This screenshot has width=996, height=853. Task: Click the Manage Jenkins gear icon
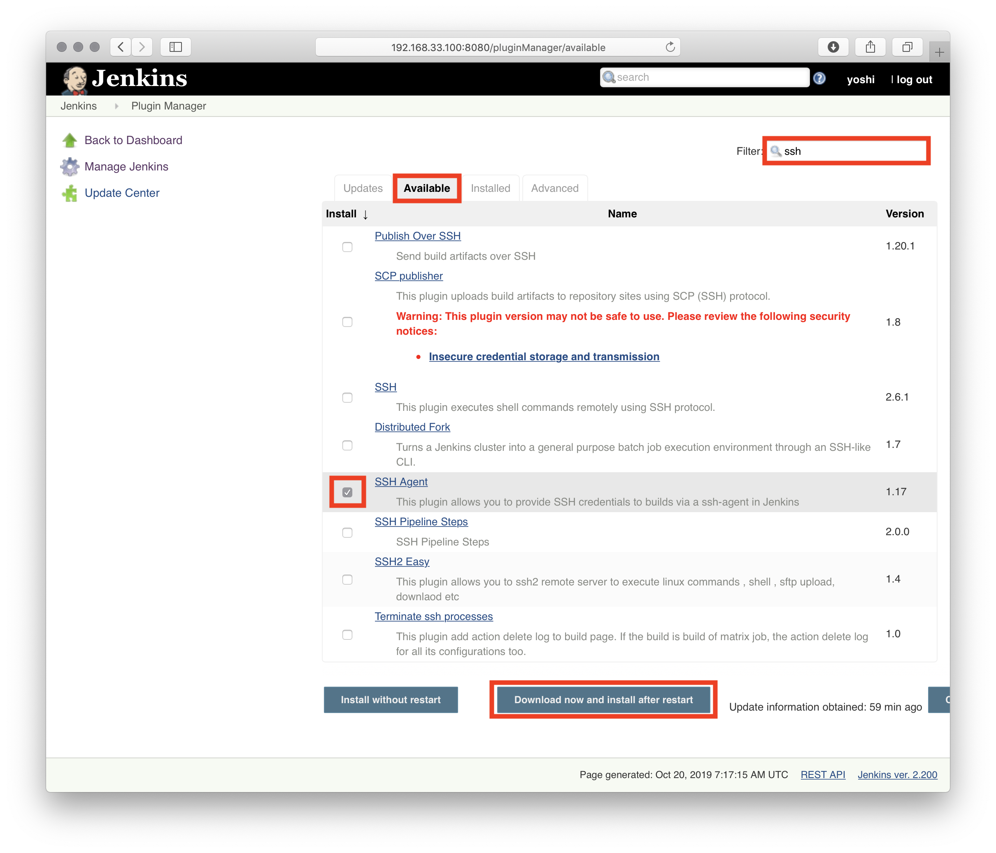[x=70, y=167]
